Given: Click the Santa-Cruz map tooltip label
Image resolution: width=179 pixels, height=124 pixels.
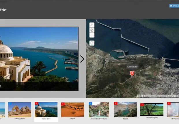Looking at the screenshot, I should [132, 67].
